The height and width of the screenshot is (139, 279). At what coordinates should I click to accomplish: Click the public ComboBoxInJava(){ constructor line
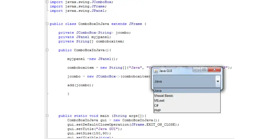pos(85,50)
